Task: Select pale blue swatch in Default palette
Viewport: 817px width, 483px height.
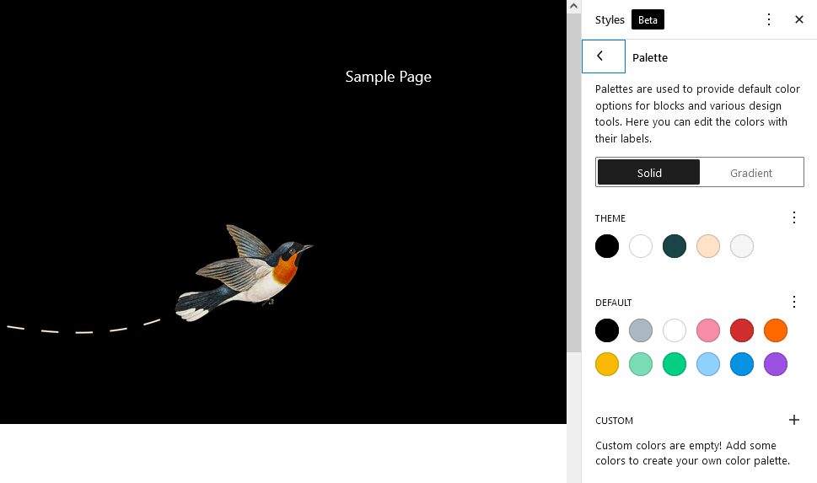Action: pyautogui.click(x=708, y=364)
